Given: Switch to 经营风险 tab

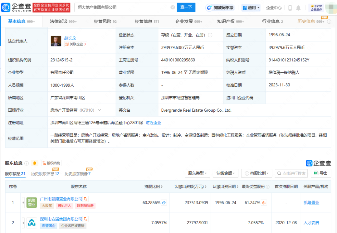Looking at the screenshot, I should [x=105, y=21].
